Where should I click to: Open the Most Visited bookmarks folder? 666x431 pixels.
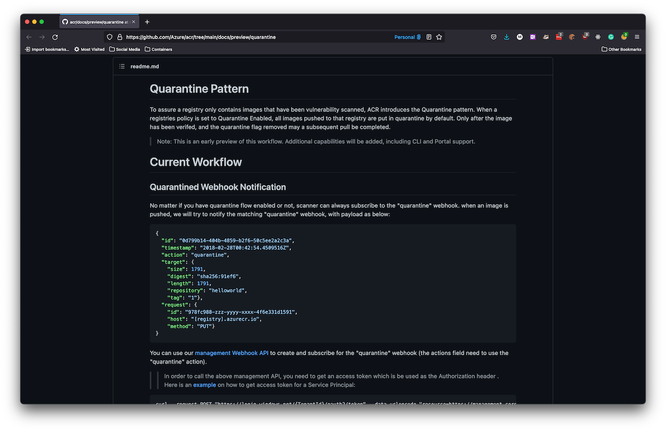click(x=89, y=49)
